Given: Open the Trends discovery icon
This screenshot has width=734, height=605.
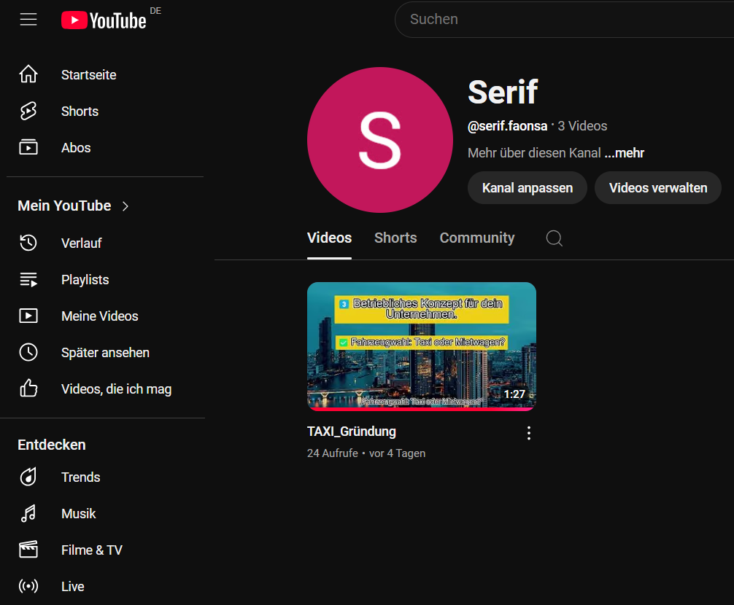Looking at the screenshot, I should [28, 477].
